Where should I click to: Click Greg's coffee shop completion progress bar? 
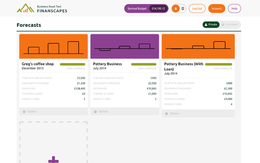point(72,64)
